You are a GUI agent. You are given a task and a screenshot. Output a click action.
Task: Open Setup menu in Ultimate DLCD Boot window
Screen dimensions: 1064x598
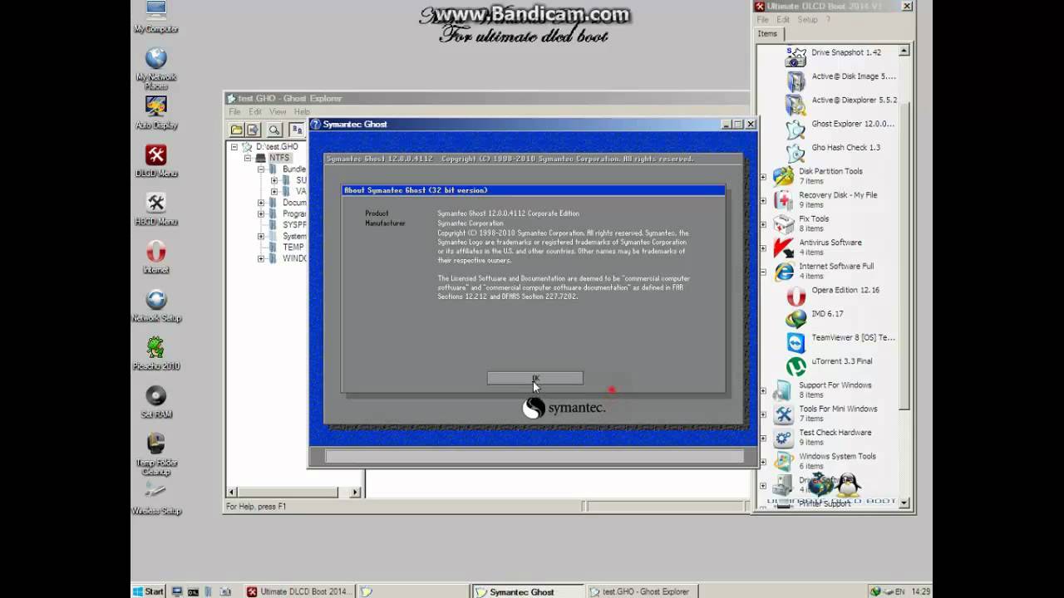coord(808,19)
